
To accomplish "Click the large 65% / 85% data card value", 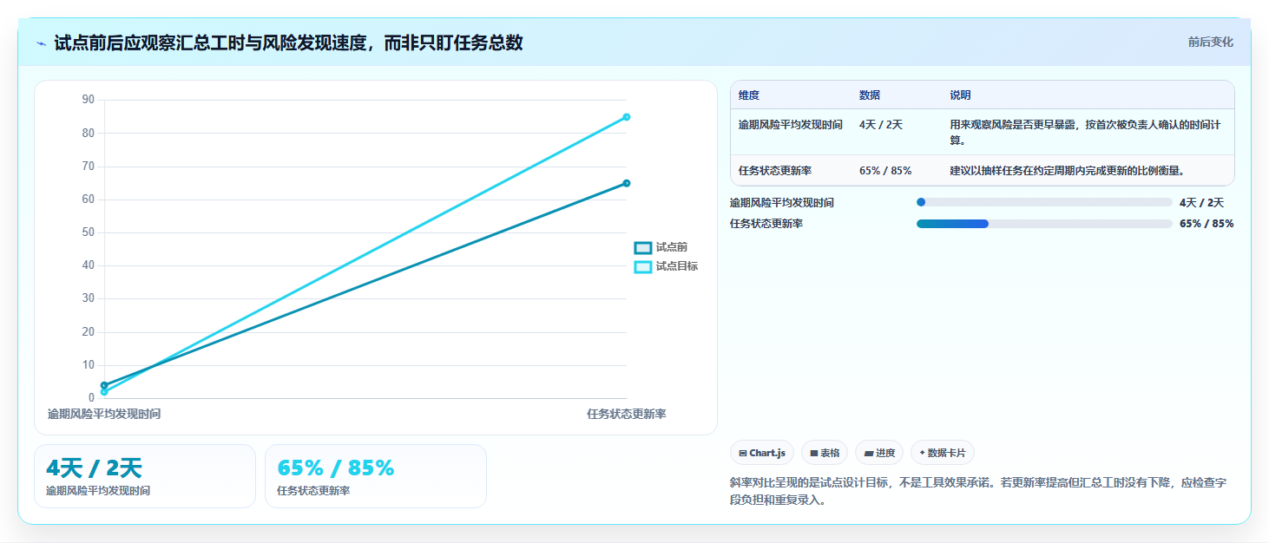I will pos(336,468).
